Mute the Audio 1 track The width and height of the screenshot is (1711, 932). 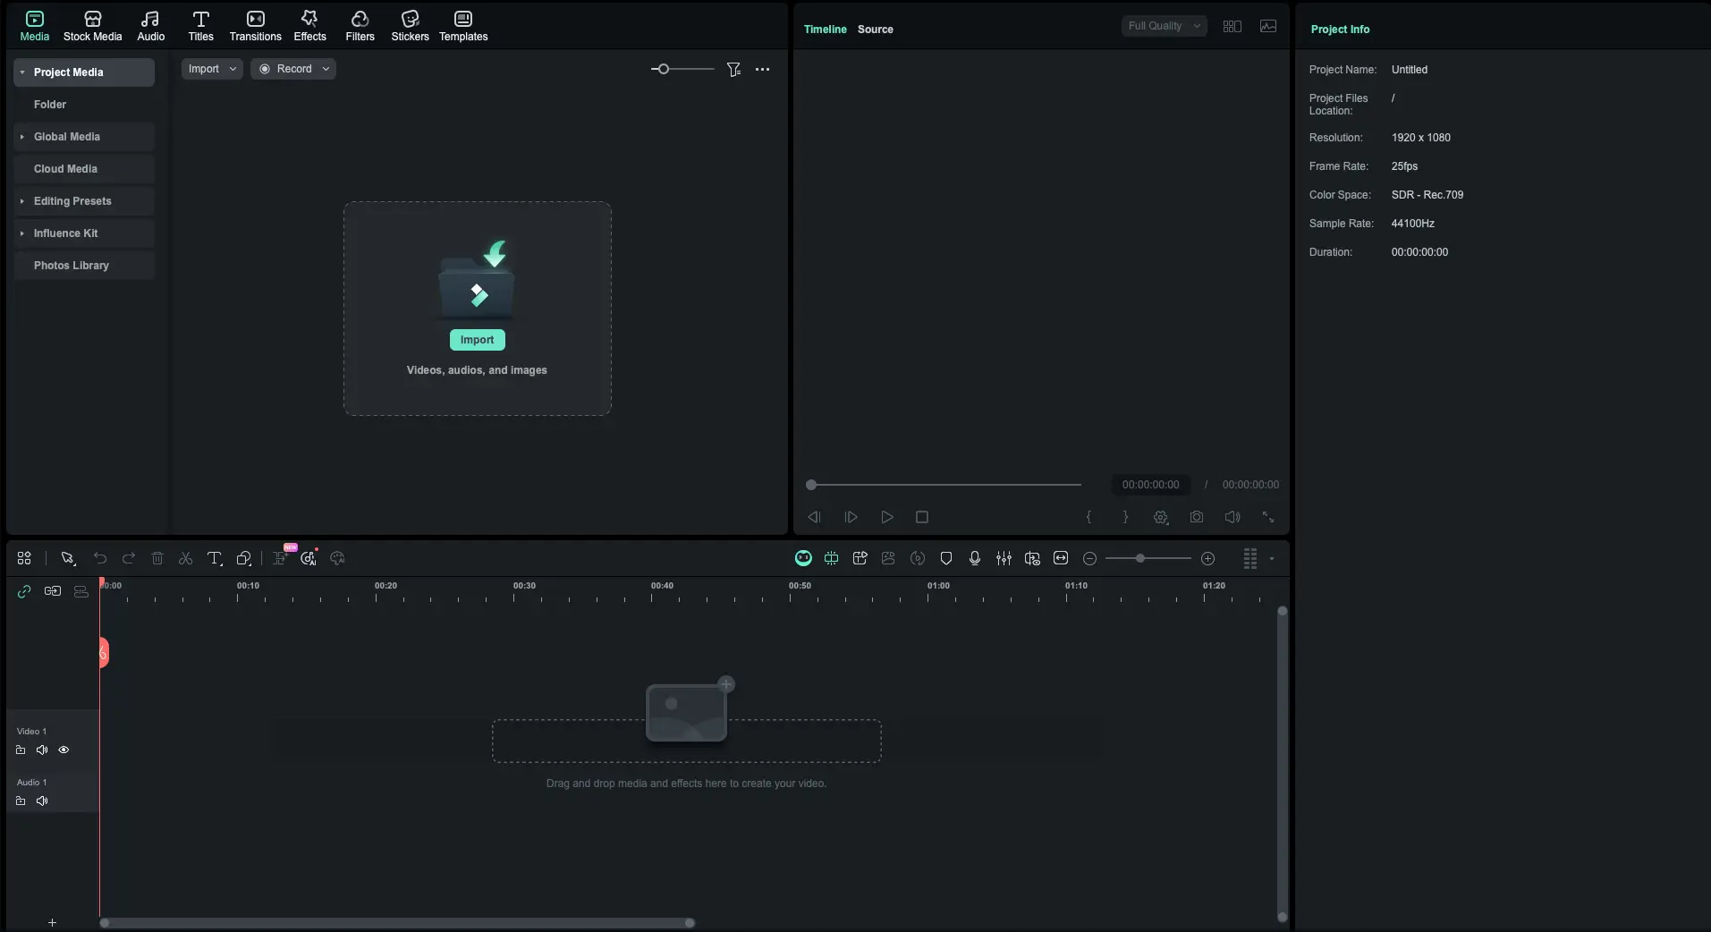pyautogui.click(x=42, y=801)
